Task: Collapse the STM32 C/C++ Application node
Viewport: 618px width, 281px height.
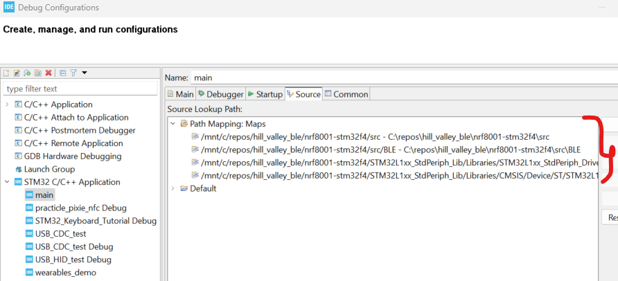Action: tap(7, 183)
